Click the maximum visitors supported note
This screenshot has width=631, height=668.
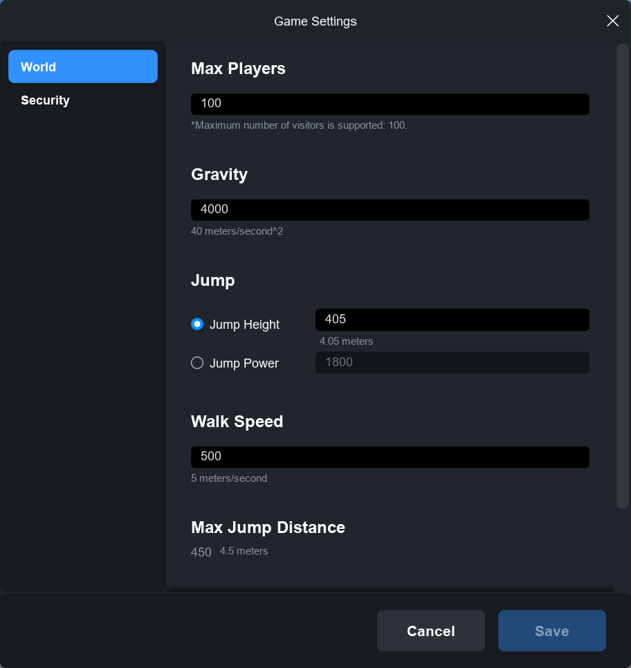(x=299, y=125)
